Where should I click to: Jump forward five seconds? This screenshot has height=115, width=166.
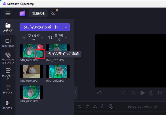point(152,93)
